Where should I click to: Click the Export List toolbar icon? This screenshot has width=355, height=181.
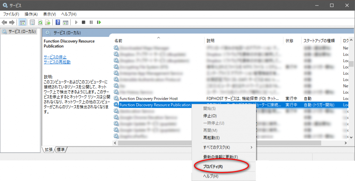click(48, 22)
